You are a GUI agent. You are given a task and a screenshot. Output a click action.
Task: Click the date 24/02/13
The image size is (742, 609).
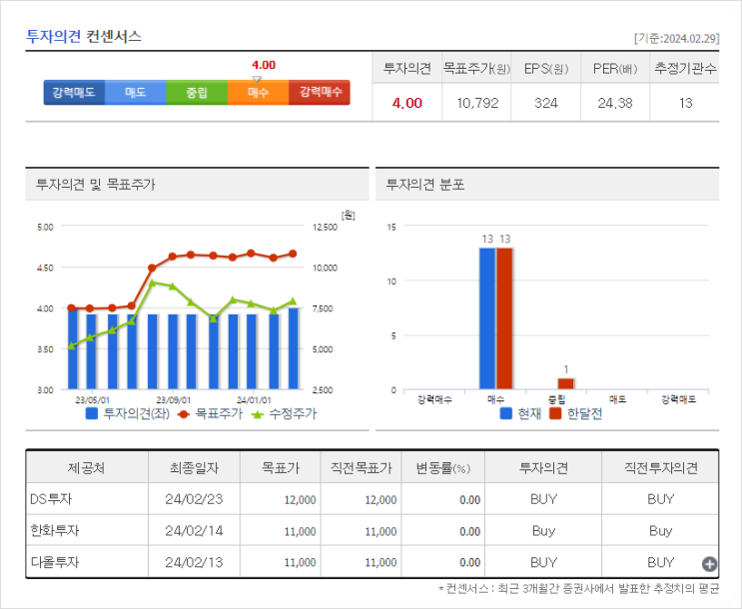(194, 562)
